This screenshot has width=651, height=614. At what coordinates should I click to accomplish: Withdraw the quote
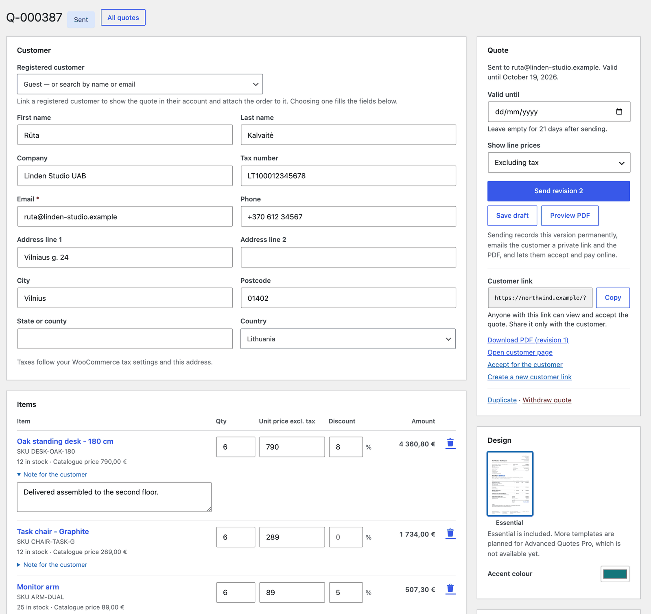[x=547, y=400]
